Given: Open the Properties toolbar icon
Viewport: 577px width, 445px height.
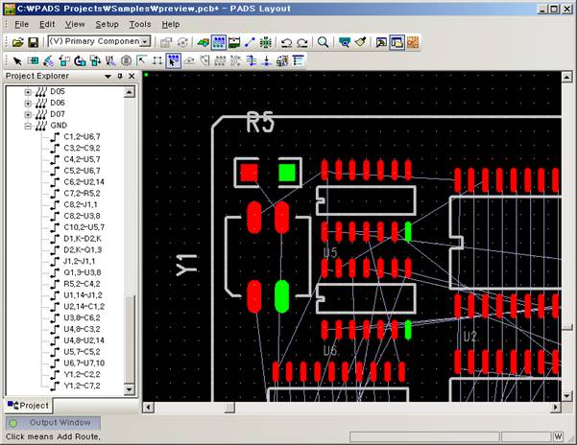Looking at the screenshot, I should coord(166,42).
